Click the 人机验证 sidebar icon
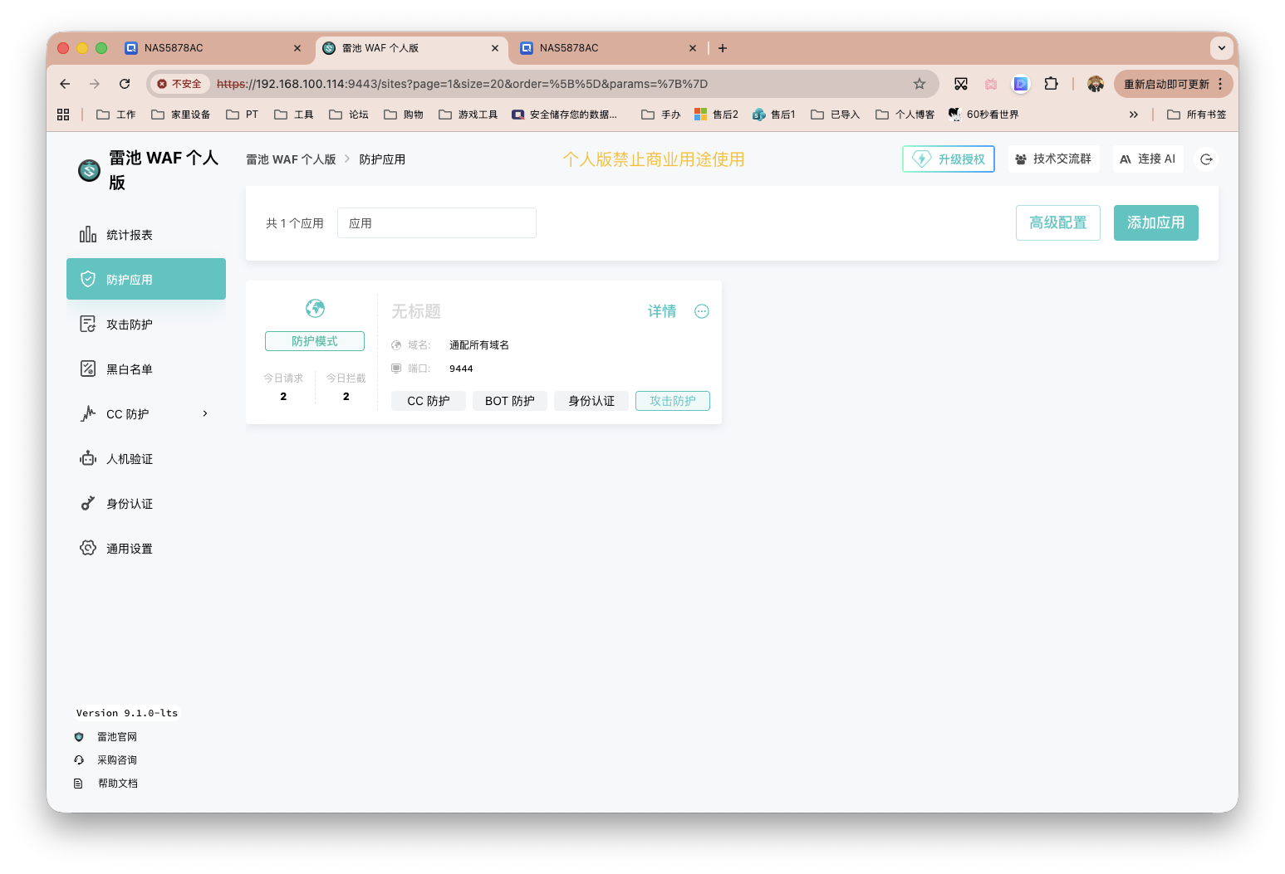Viewport: 1285px width, 874px height. [x=88, y=458]
